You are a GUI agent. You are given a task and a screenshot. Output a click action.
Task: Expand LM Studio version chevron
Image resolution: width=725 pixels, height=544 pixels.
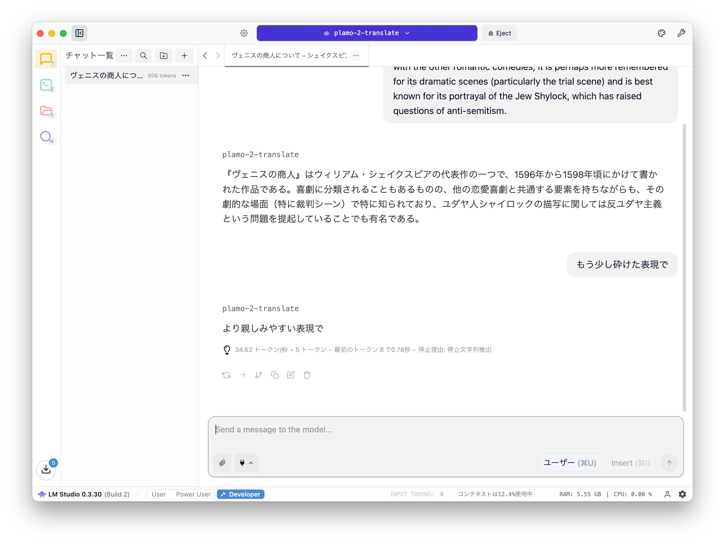(x=136, y=494)
